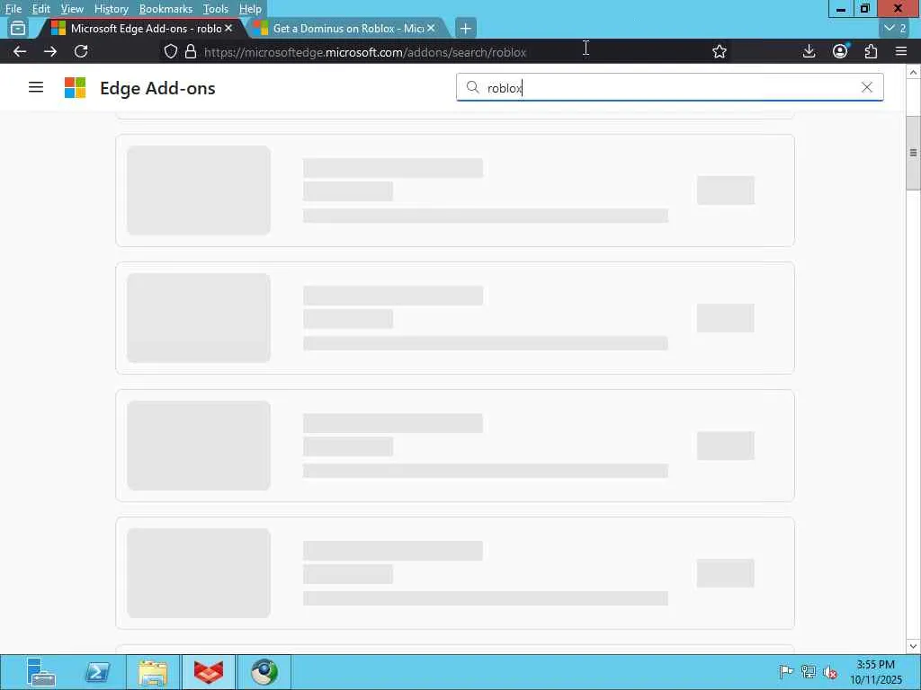Click the site security padlock icon
This screenshot has width=921, height=690.
pos(191,51)
